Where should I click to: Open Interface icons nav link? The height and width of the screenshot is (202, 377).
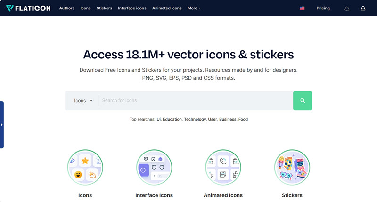coord(132,8)
